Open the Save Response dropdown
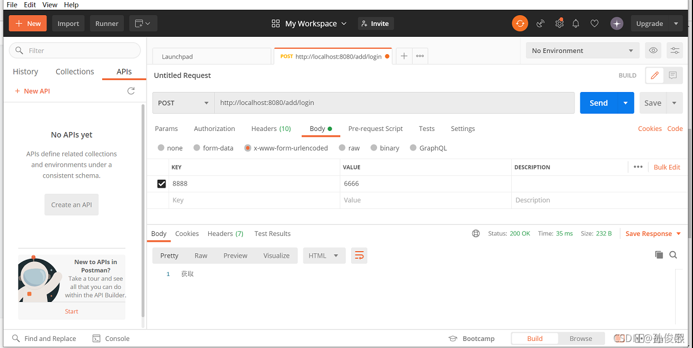This screenshot has width=693, height=348. coord(654,233)
